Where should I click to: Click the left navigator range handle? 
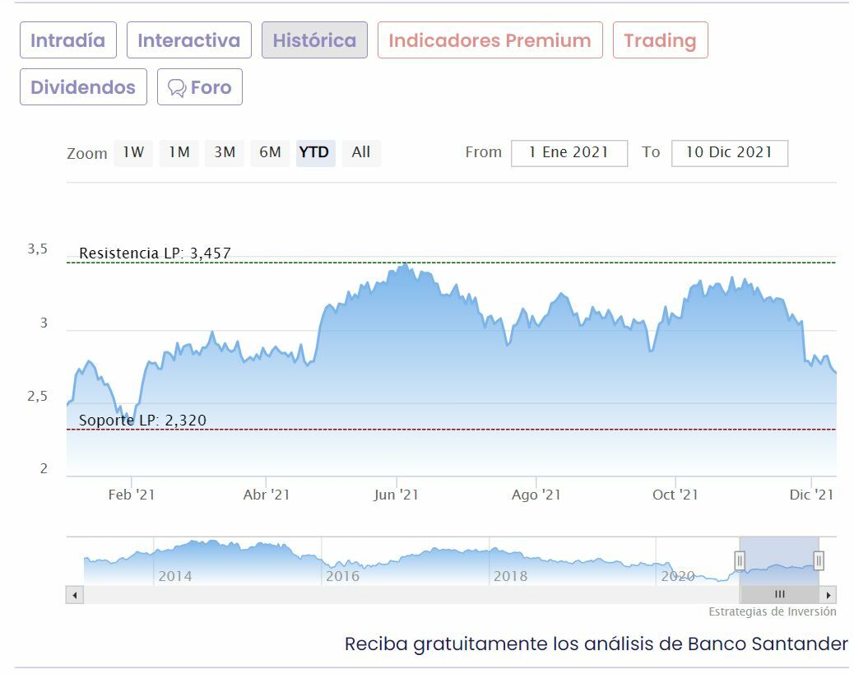pyautogui.click(x=740, y=561)
